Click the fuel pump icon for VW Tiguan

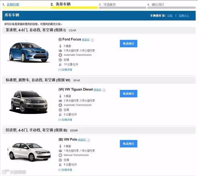click(60, 115)
